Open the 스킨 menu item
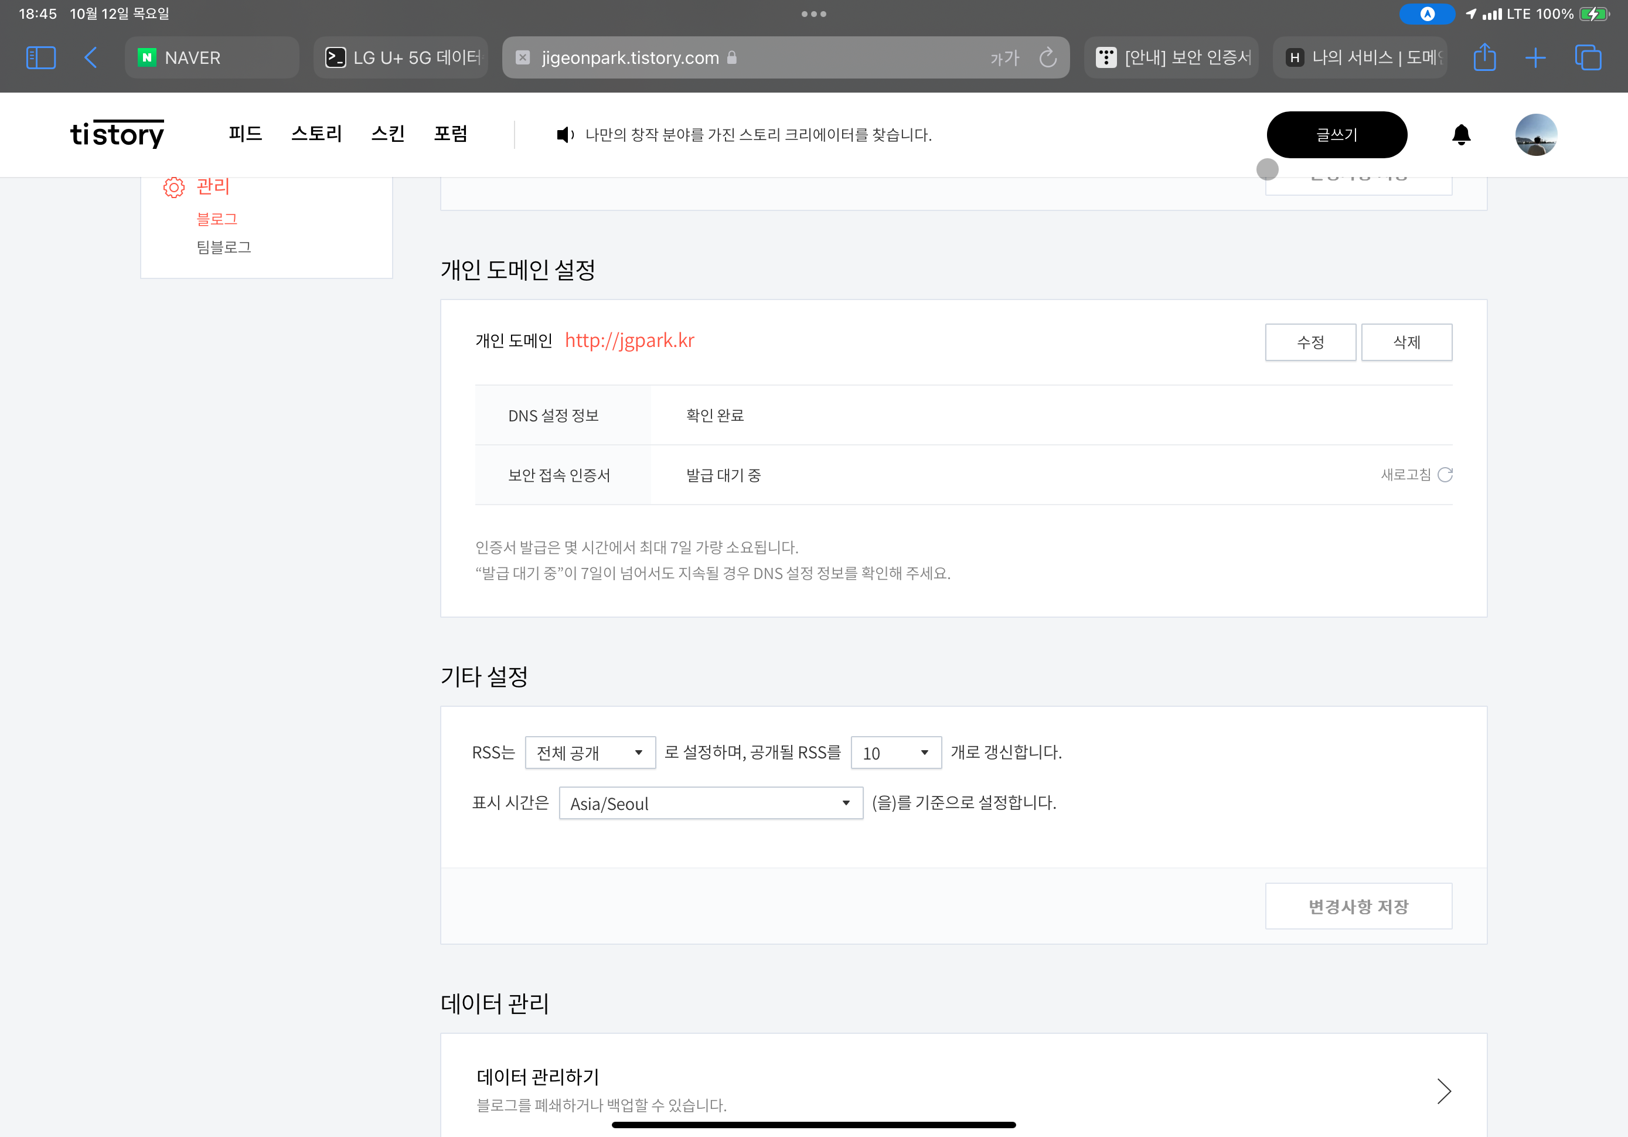 click(388, 134)
